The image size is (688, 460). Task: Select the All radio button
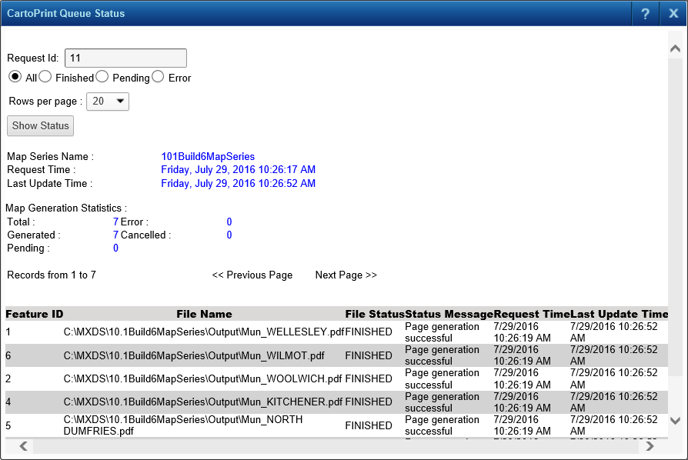(x=15, y=77)
